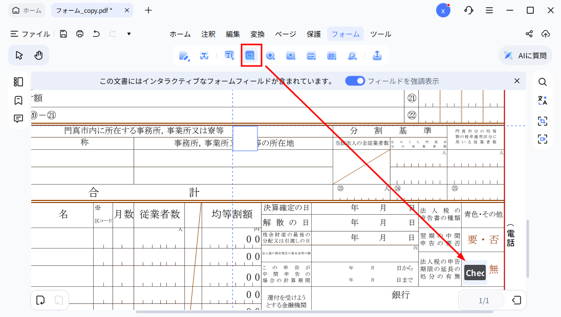Expand the quick access toolbar dropdown arrow
The image size is (561, 317).
tap(129, 34)
